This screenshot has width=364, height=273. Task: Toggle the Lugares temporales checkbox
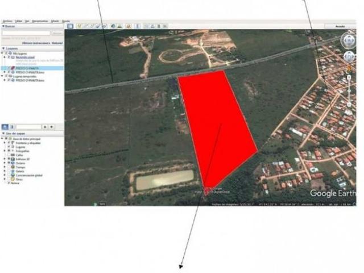click(x=6, y=76)
